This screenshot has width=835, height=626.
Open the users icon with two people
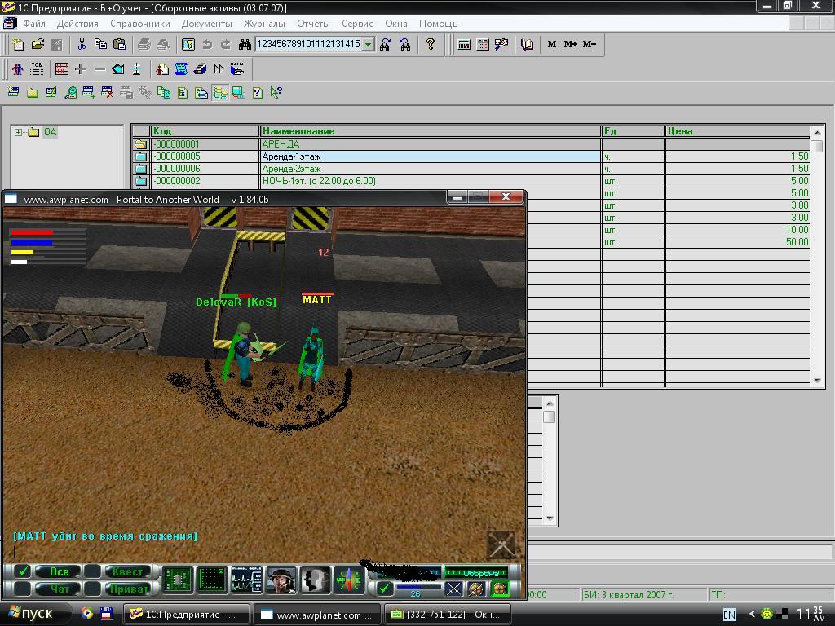coord(18,69)
